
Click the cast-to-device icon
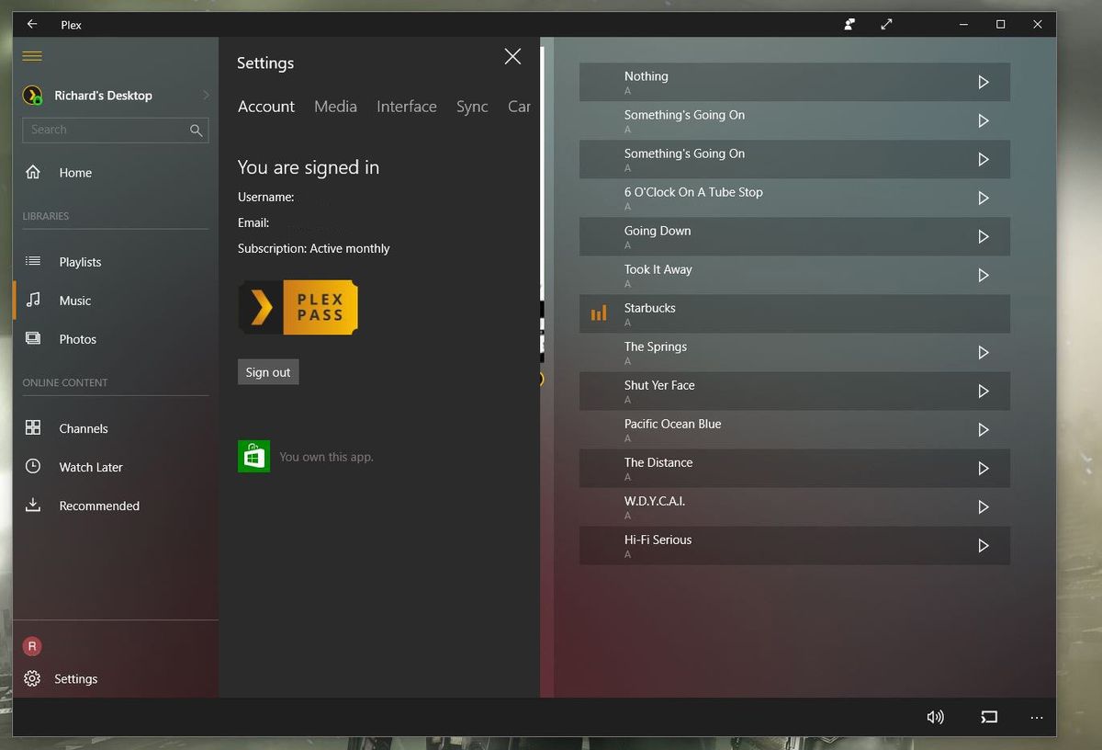[x=989, y=717]
